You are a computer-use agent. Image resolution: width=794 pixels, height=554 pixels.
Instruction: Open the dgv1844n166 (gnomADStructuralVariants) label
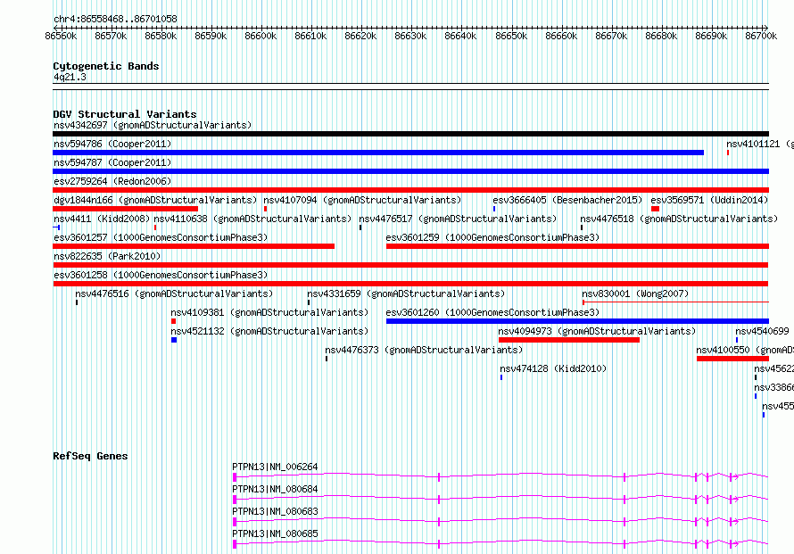pos(155,200)
